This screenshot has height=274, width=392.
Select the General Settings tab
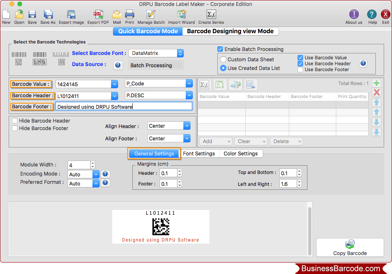(x=154, y=154)
